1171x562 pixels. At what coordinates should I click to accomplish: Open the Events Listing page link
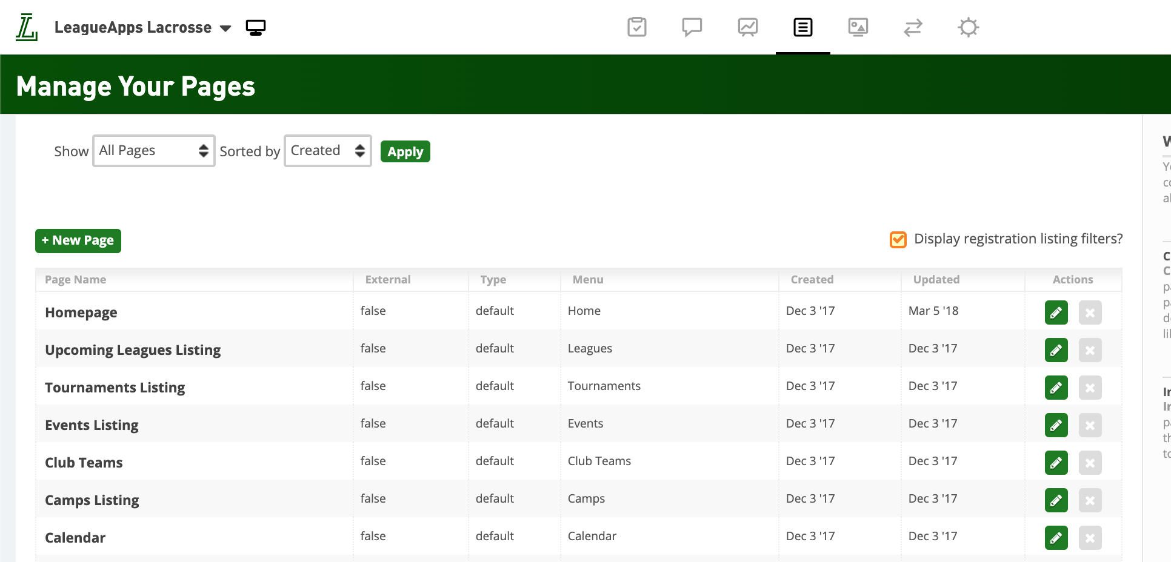(x=92, y=425)
